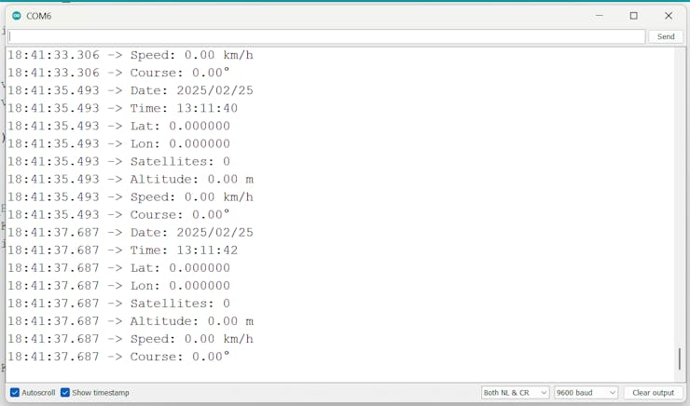Minimize the COM6 serial monitor window
This screenshot has height=406, width=690.
(x=599, y=16)
